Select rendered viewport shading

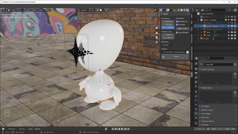(187, 10)
